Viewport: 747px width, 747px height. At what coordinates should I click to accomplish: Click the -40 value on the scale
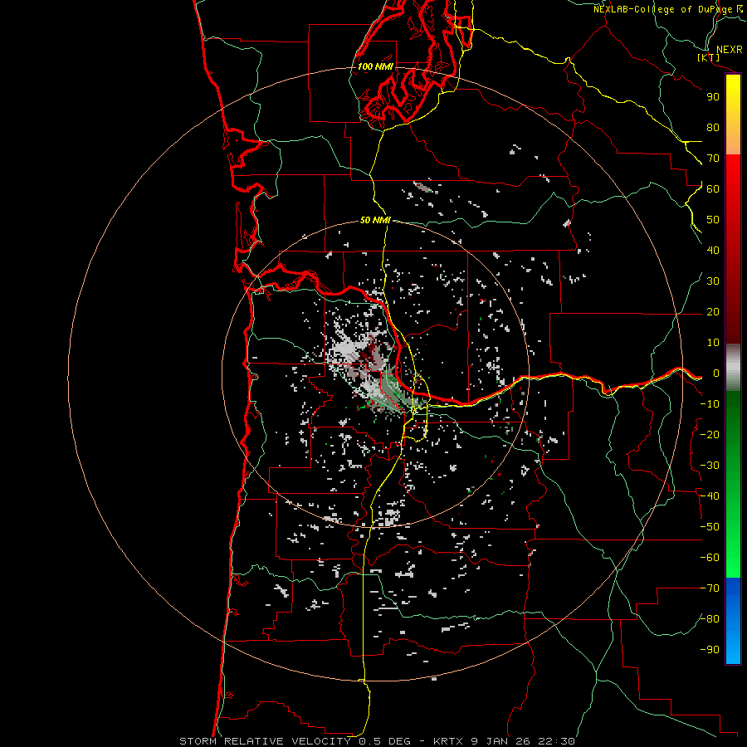pos(710,496)
